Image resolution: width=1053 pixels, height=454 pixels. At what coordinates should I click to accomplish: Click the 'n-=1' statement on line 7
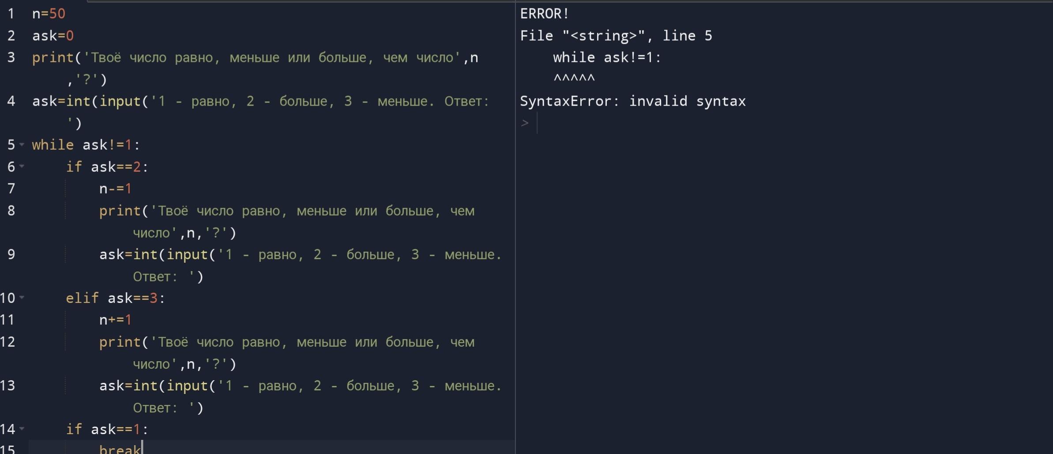pyautogui.click(x=115, y=189)
